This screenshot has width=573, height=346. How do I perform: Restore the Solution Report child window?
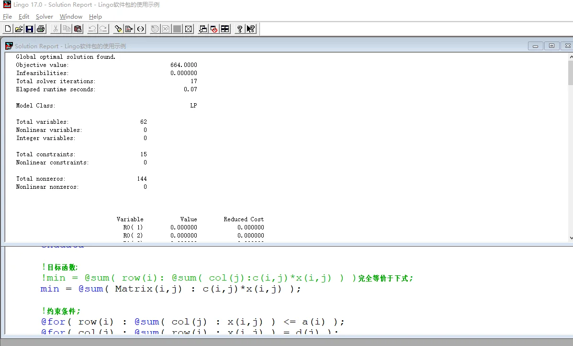pos(552,46)
